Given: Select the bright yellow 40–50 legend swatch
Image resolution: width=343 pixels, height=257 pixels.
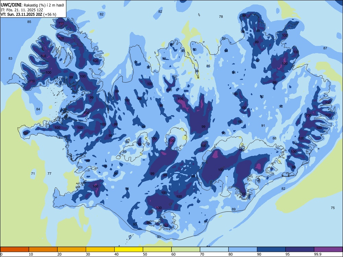Looking at the screenshot, I should [x=129, y=249].
